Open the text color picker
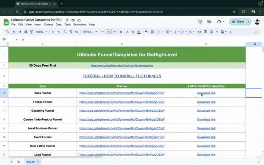Screen dimensions: 264x165 (x=139, y=32)
